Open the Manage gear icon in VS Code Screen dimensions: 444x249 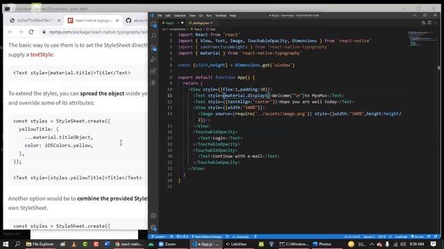coord(153,228)
